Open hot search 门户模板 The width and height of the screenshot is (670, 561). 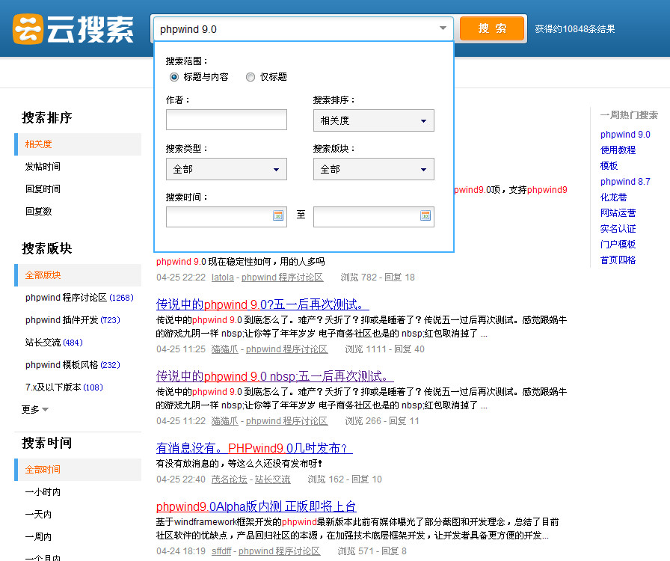618,244
